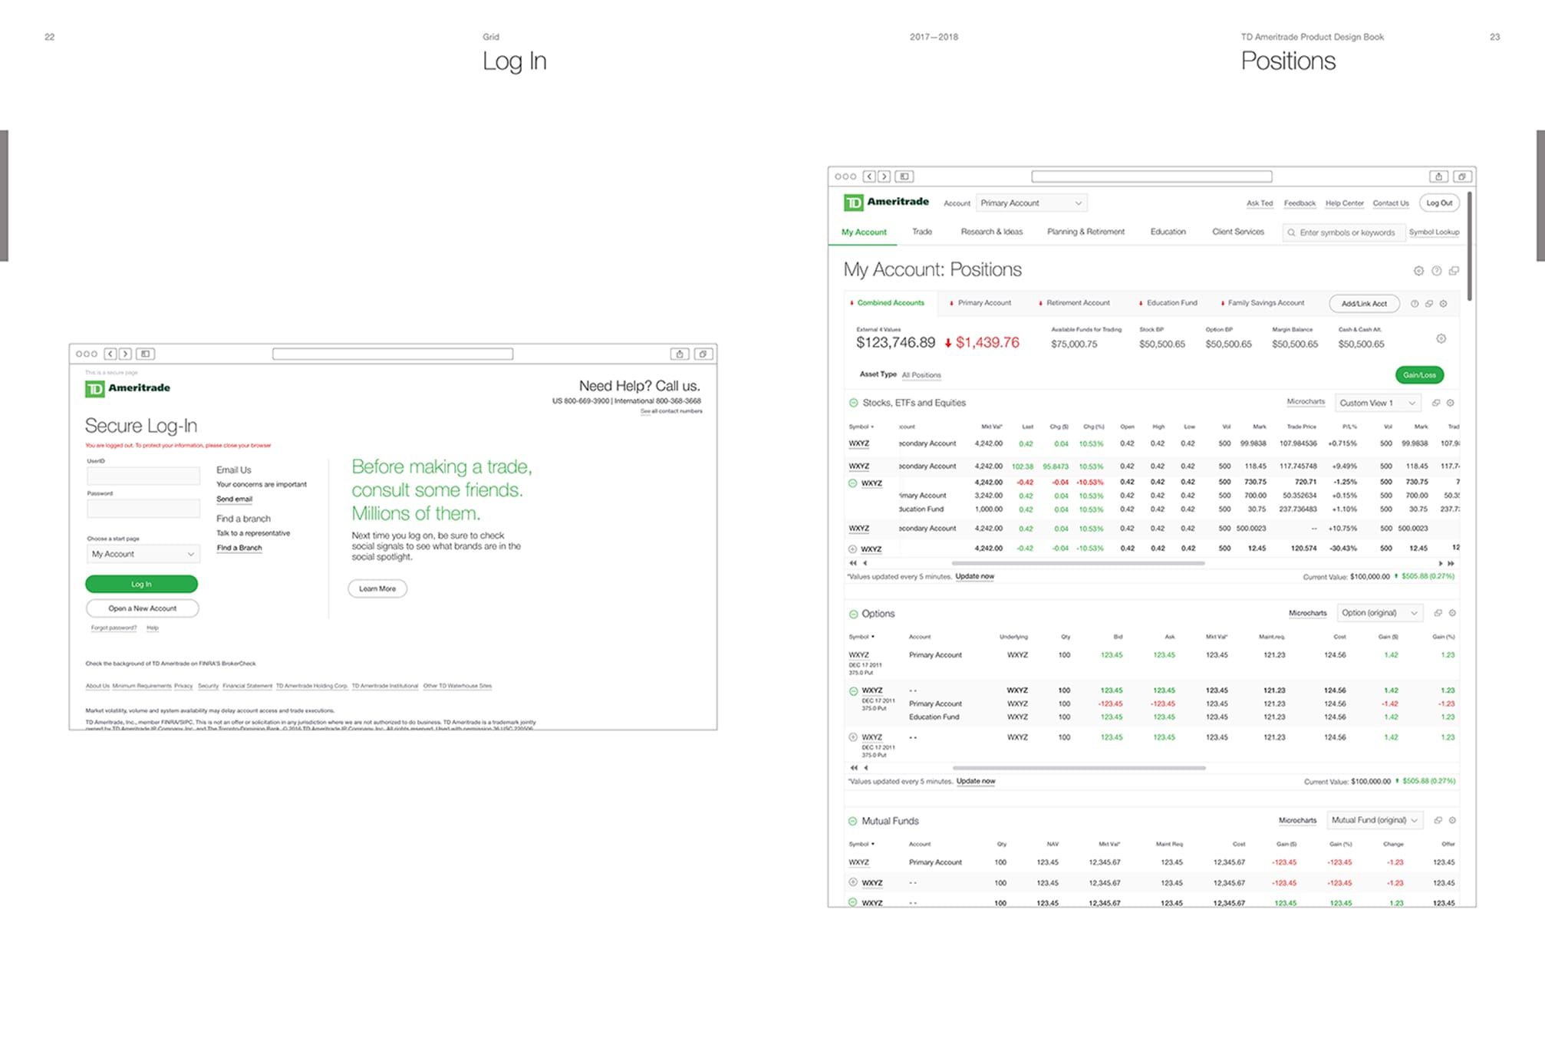The image size is (1545, 1048).
Task: Open Custom View 1 dropdown
Action: click(x=1378, y=403)
